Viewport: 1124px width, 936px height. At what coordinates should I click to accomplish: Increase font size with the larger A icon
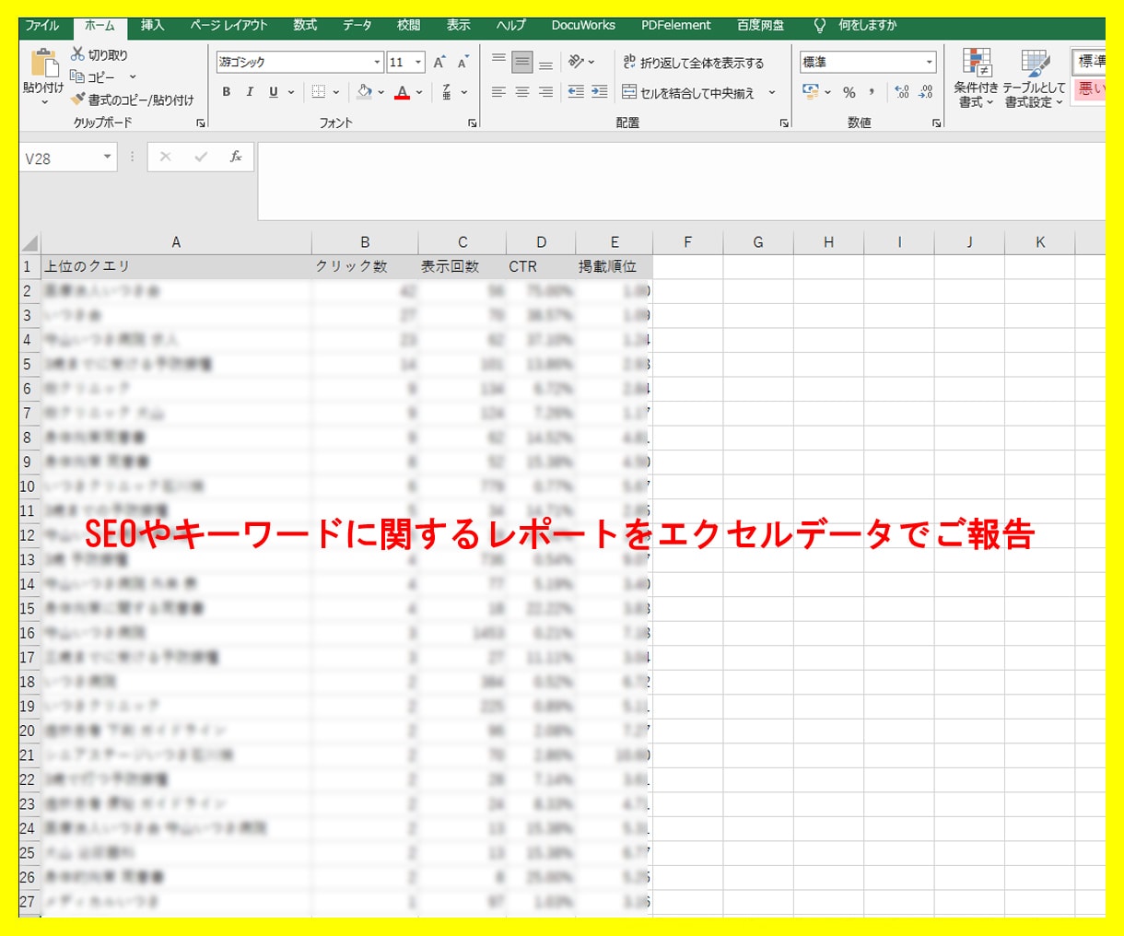pos(439,63)
